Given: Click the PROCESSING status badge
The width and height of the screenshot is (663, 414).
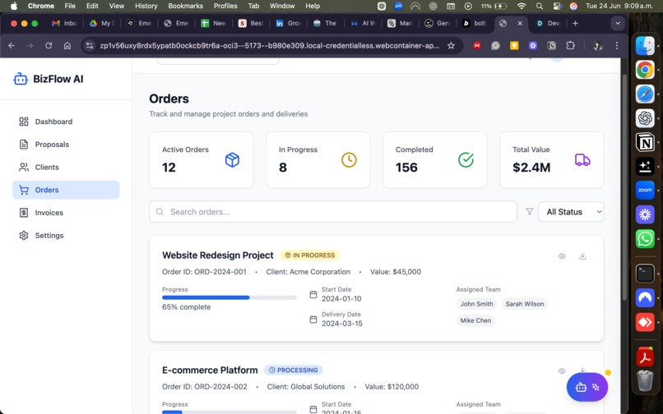Looking at the screenshot, I should point(294,370).
